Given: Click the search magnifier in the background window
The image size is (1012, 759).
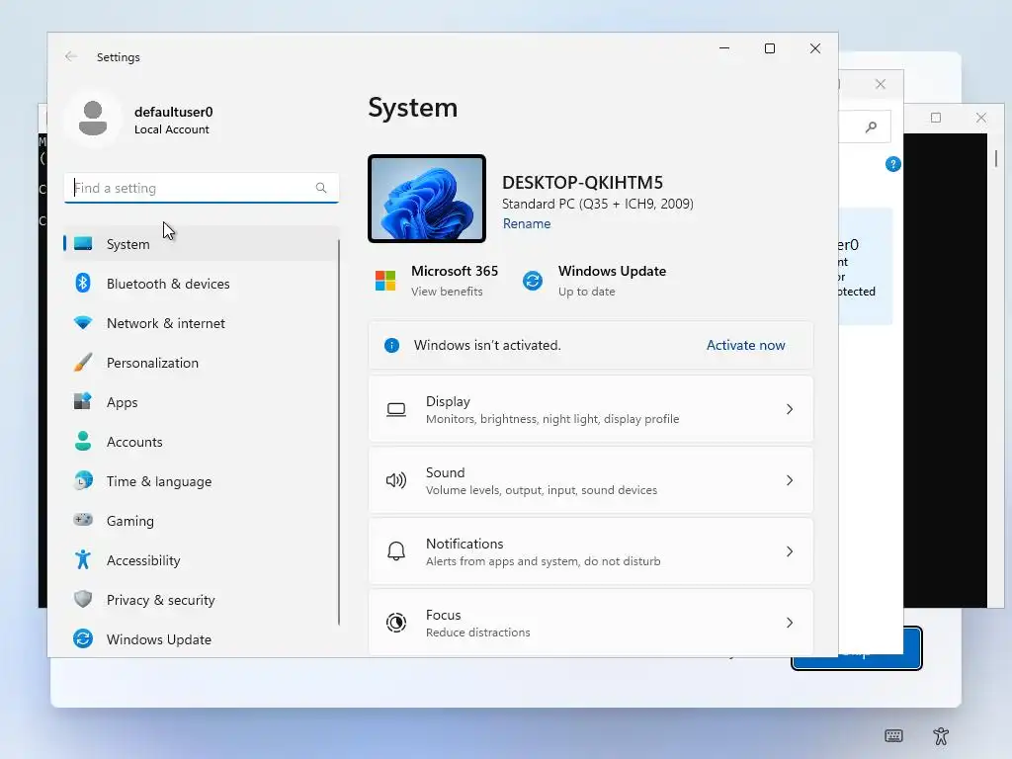Looking at the screenshot, I should point(872,126).
